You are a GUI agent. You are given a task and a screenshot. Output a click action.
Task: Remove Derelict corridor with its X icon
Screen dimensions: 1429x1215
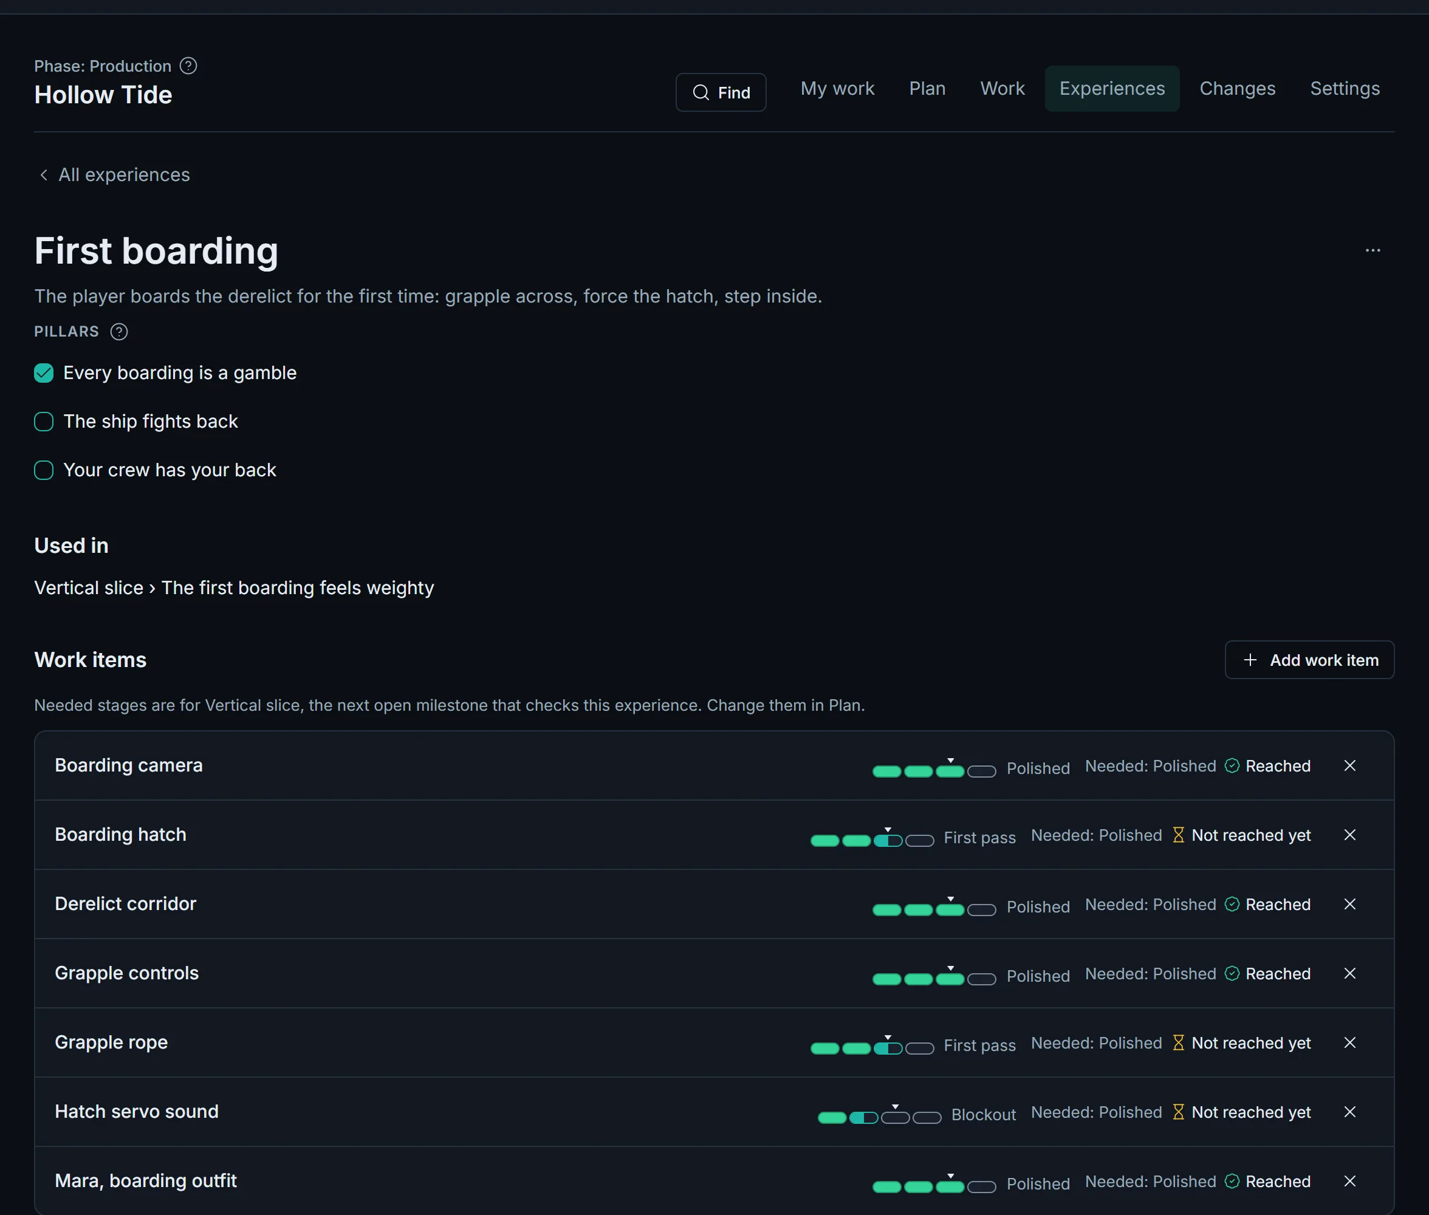click(1350, 905)
